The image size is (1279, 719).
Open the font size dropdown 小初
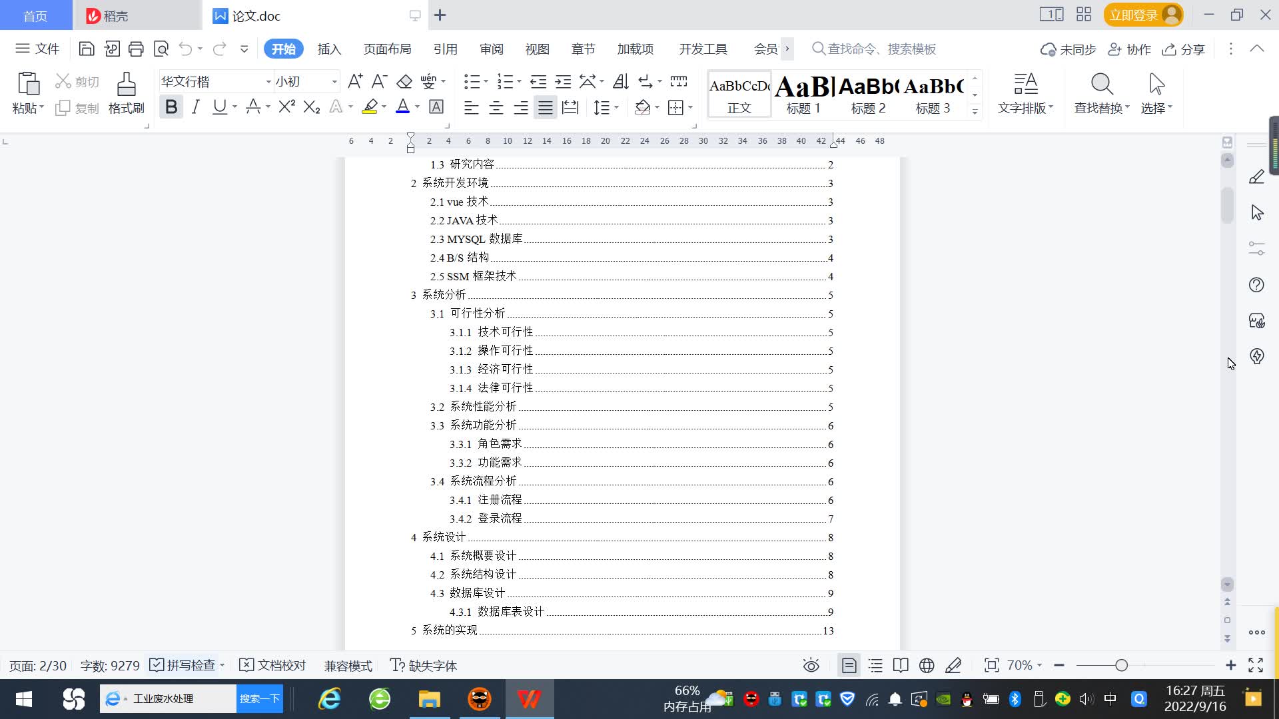click(x=334, y=82)
